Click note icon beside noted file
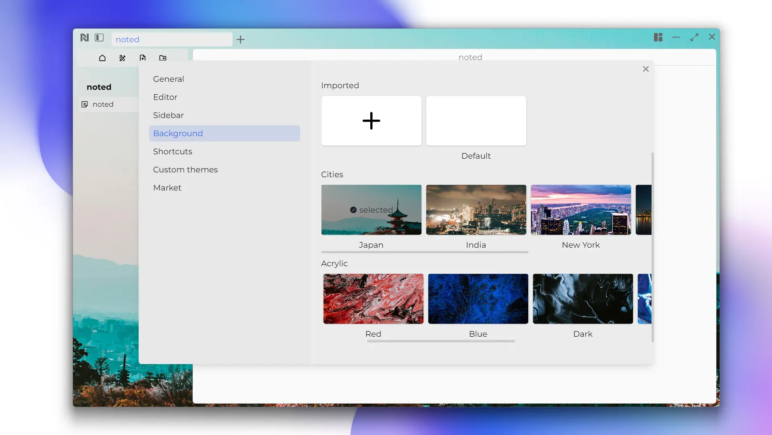 [x=85, y=104]
